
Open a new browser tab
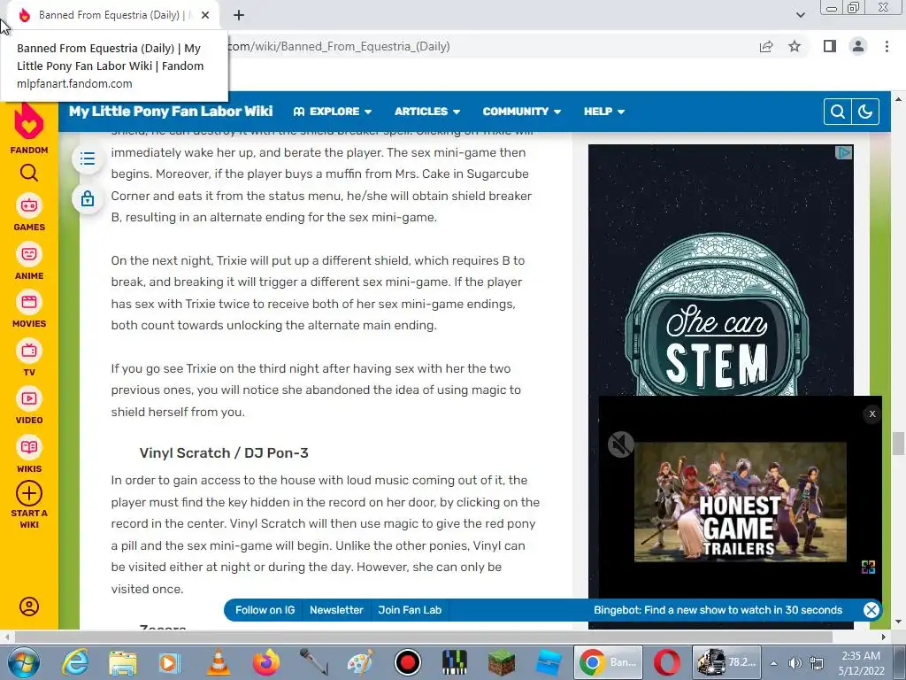point(239,15)
